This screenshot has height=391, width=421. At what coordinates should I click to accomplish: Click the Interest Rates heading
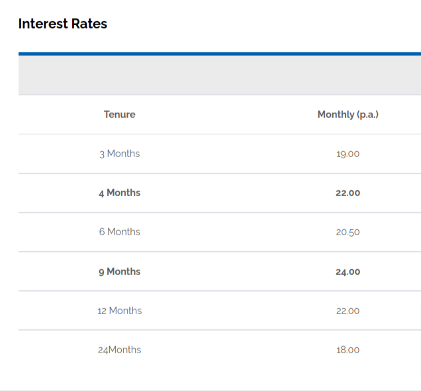(63, 24)
